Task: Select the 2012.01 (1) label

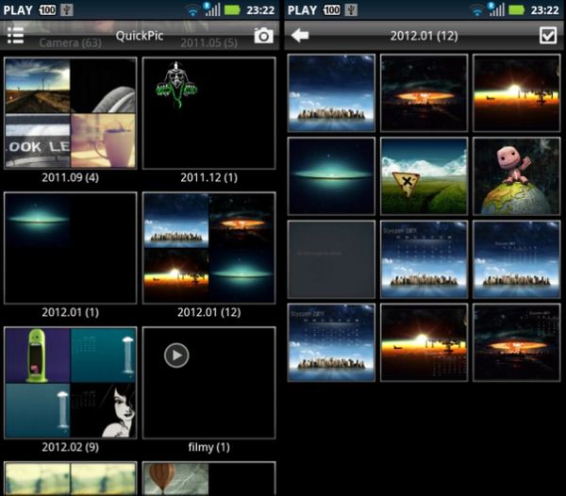Action: [71, 312]
